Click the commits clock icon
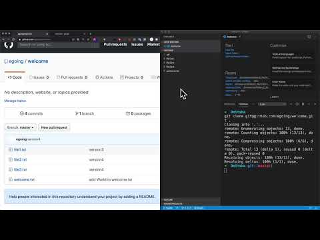This screenshot has width=320, height=240. point(21,113)
